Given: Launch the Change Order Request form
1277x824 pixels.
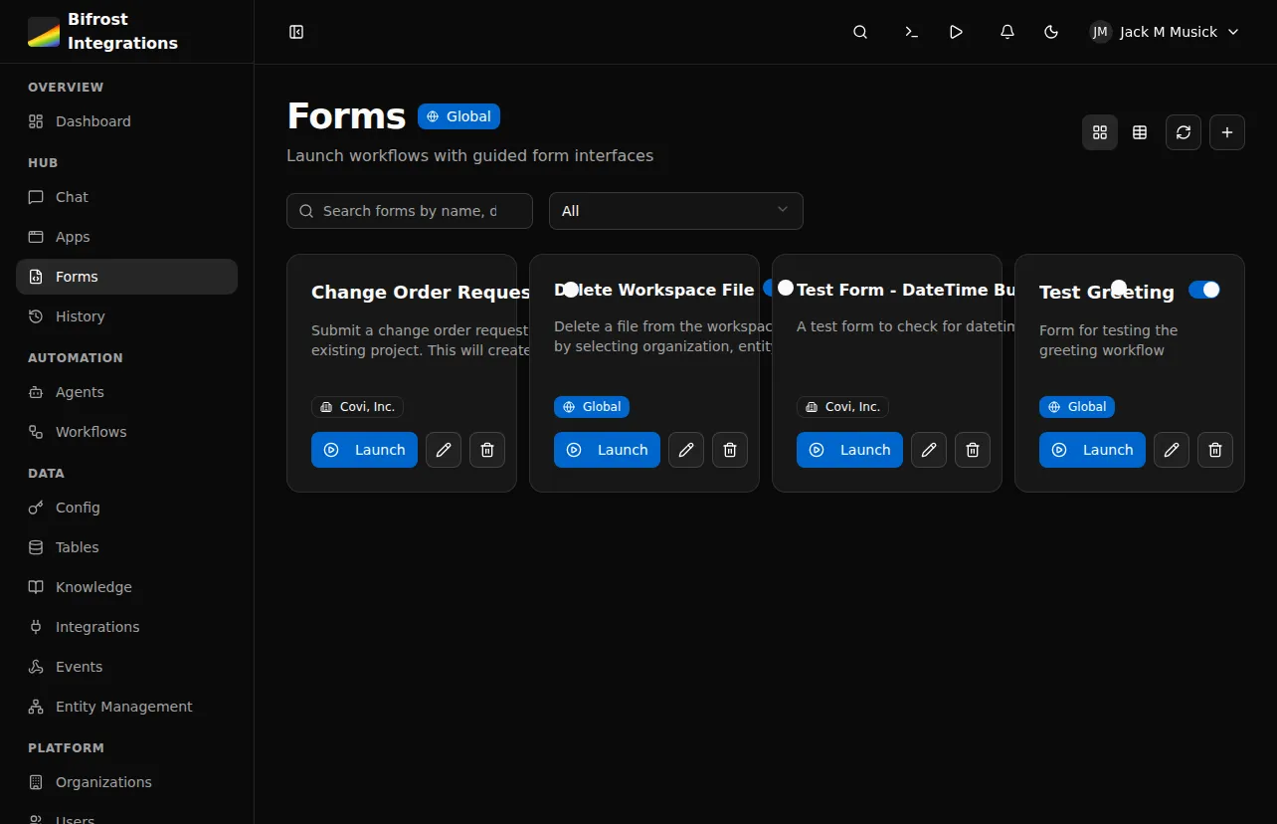Looking at the screenshot, I should pyautogui.click(x=364, y=450).
